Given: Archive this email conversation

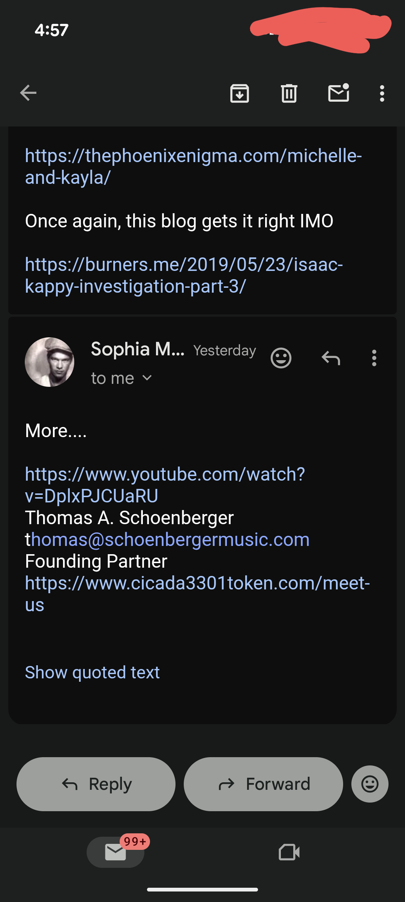Looking at the screenshot, I should click(240, 93).
